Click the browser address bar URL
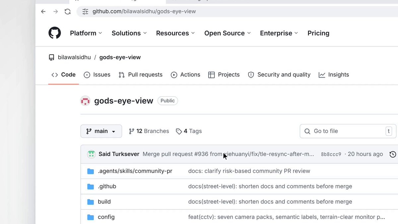398x224 pixels. (144, 12)
